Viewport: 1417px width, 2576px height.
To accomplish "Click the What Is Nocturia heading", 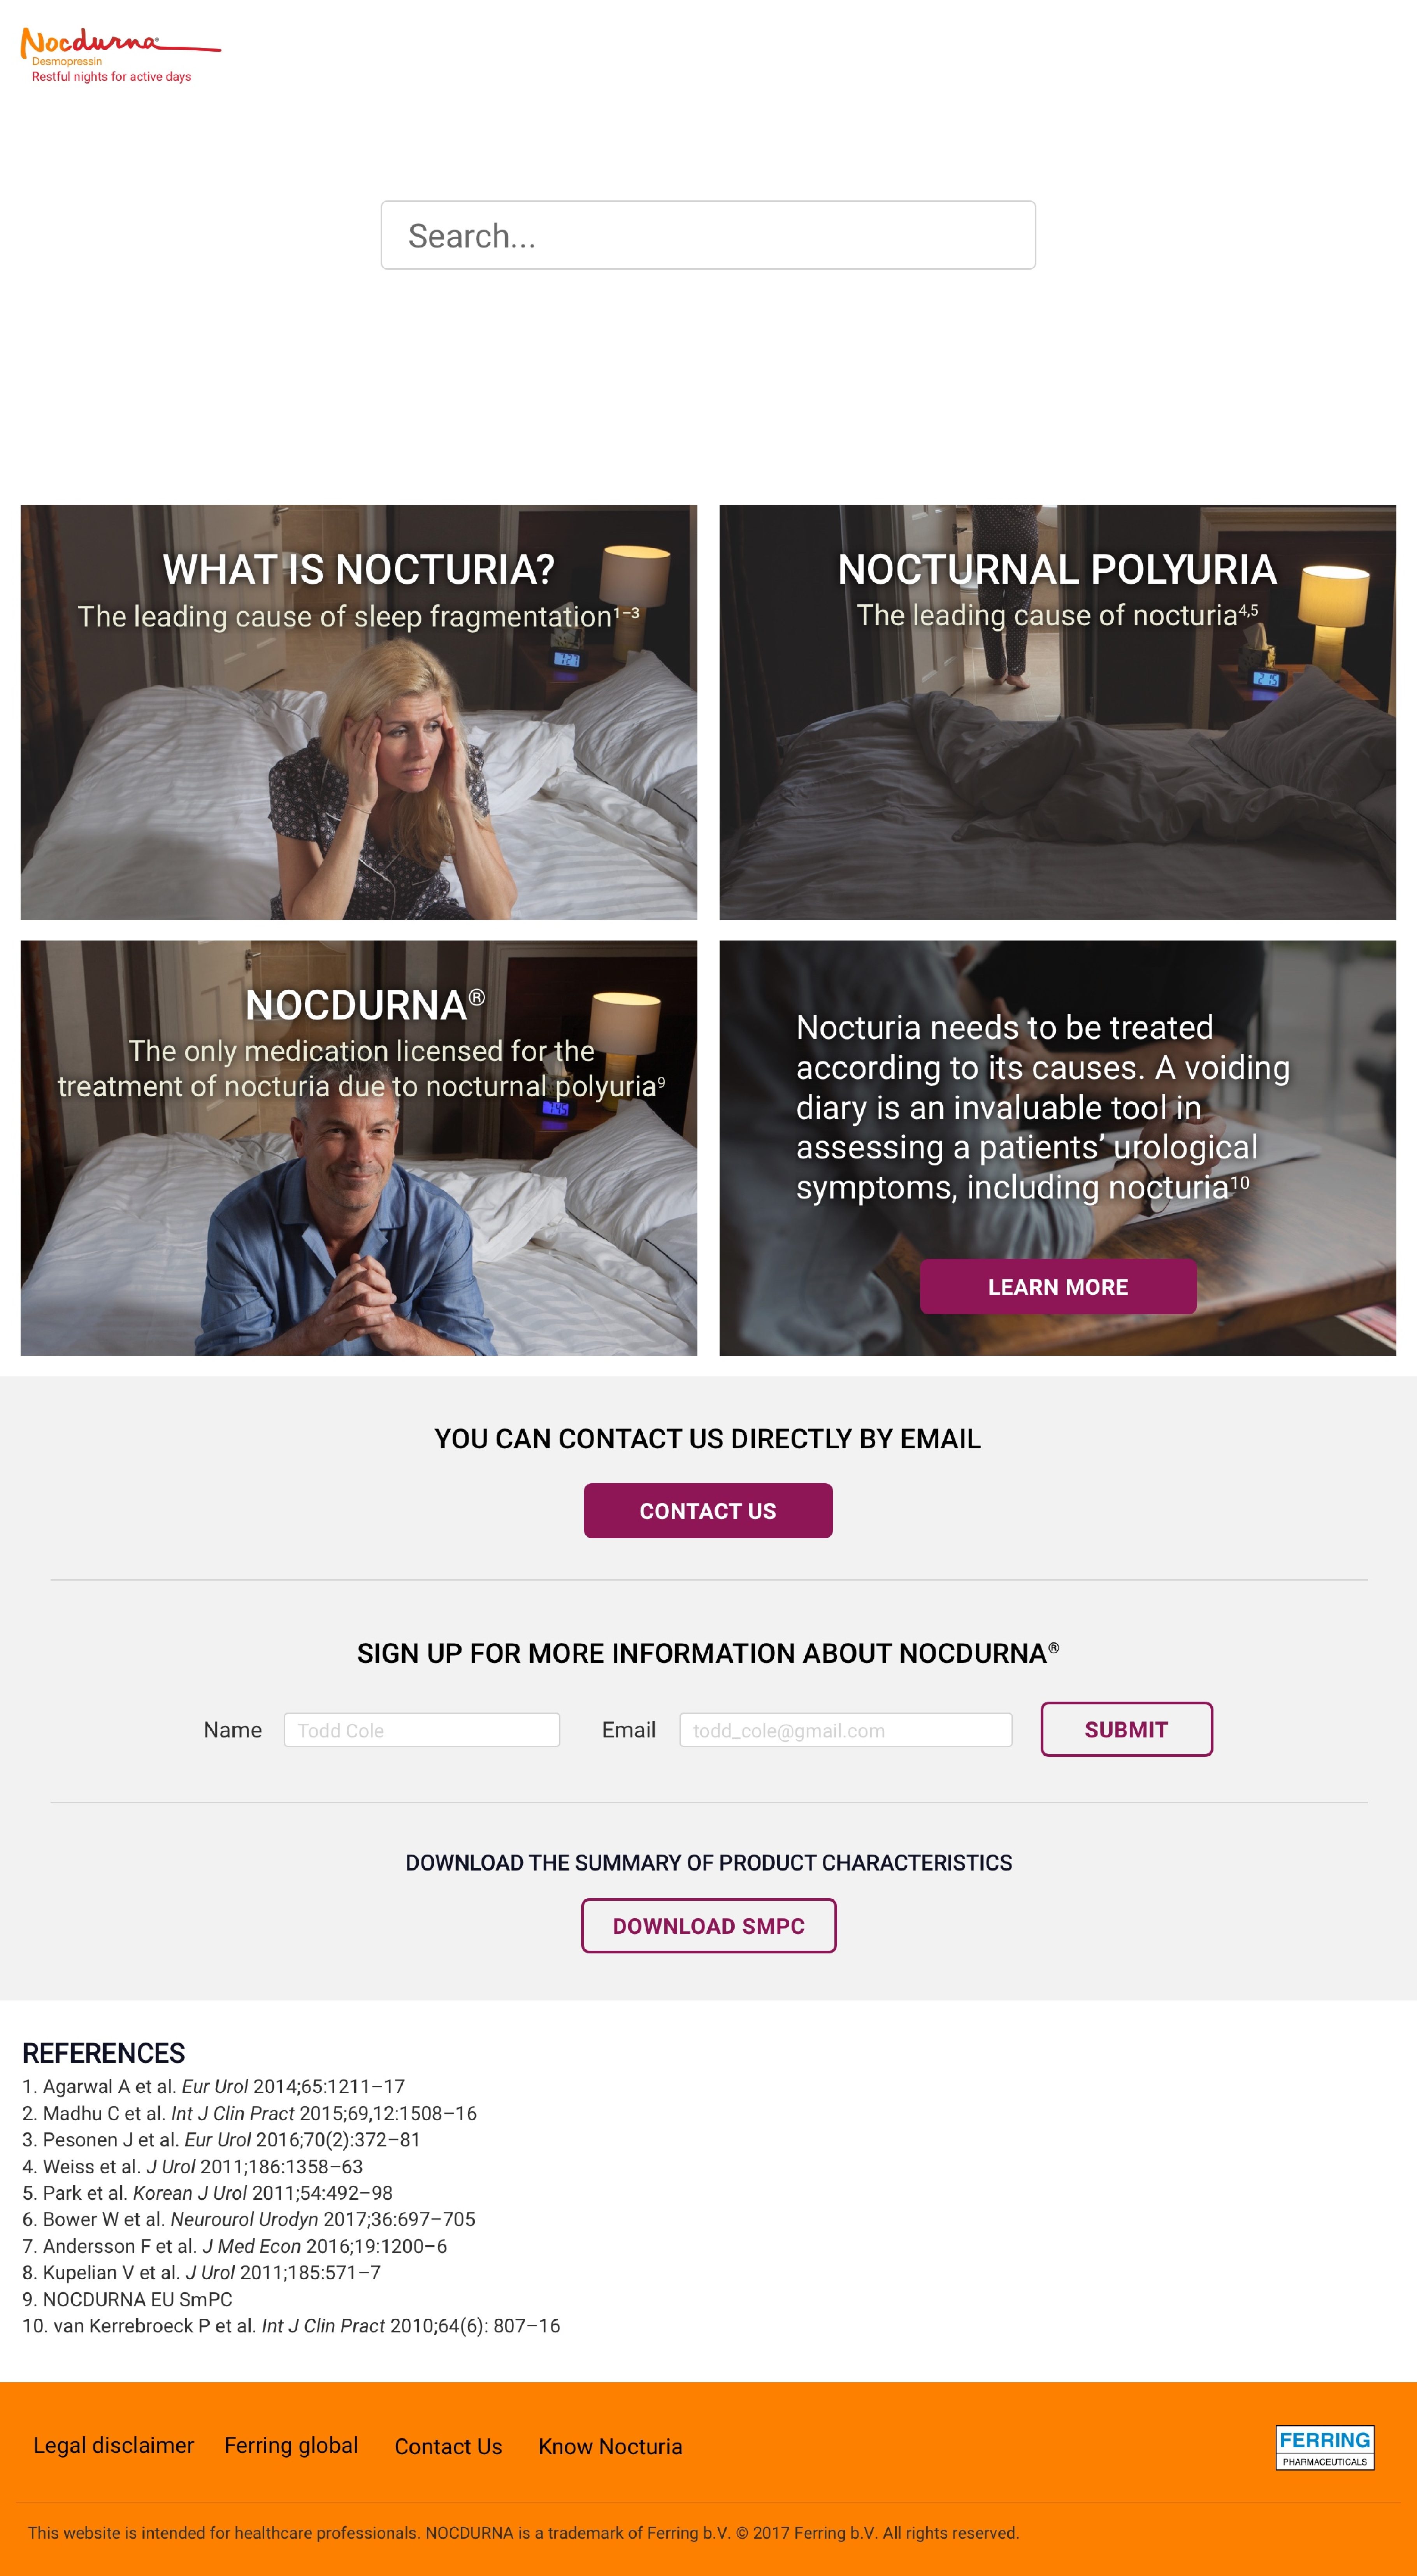I will point(359,569).
